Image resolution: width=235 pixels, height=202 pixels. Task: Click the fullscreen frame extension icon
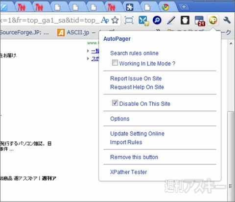point(129,20)
